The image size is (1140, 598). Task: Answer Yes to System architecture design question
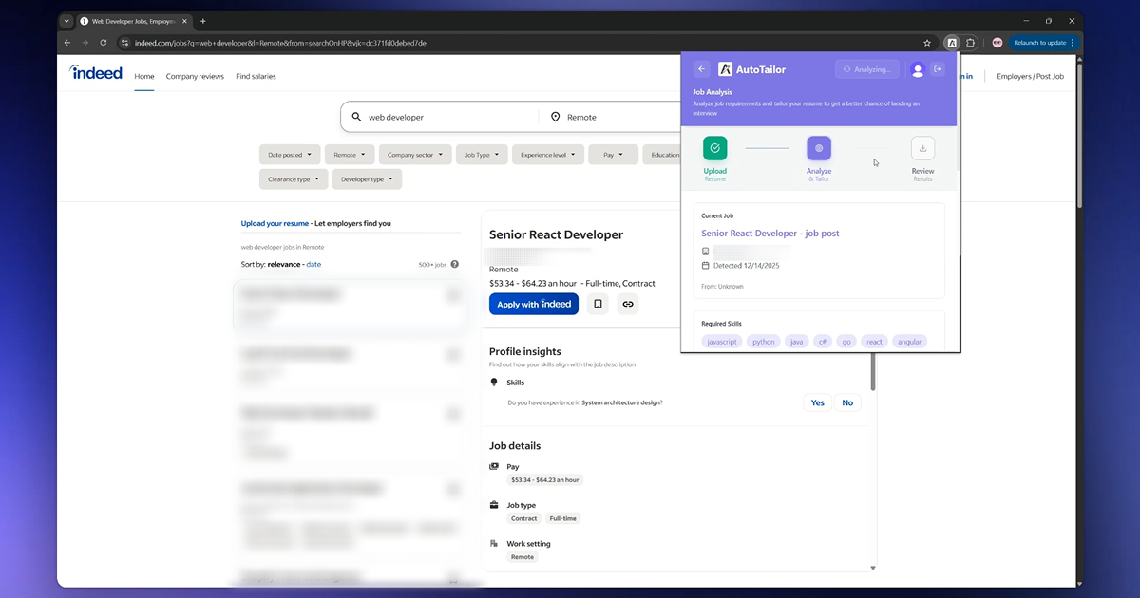tap(817, 402)
